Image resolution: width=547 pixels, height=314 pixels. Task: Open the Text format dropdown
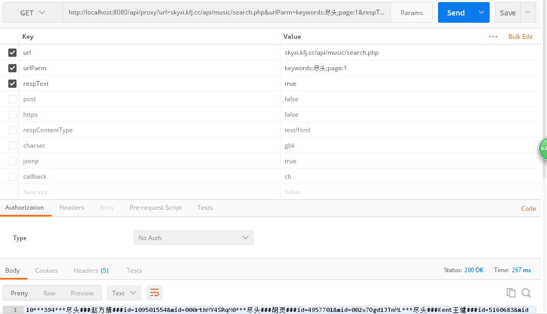point(124,293)
